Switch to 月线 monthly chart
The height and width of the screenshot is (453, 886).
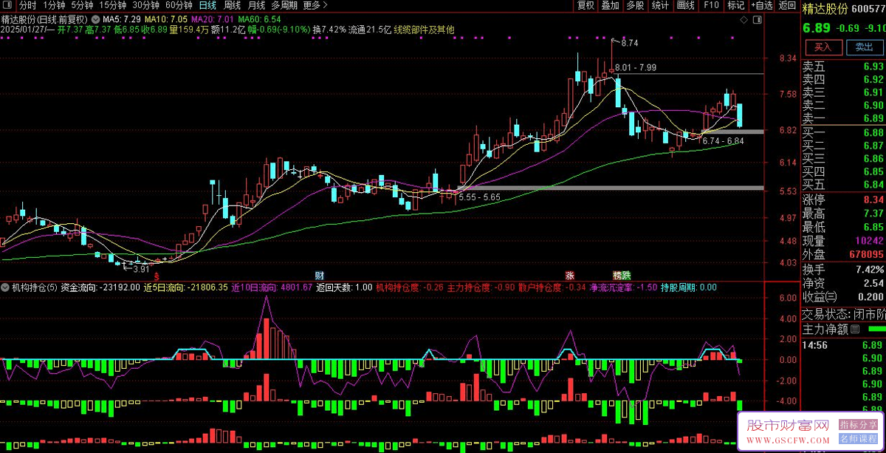[256, 5]
